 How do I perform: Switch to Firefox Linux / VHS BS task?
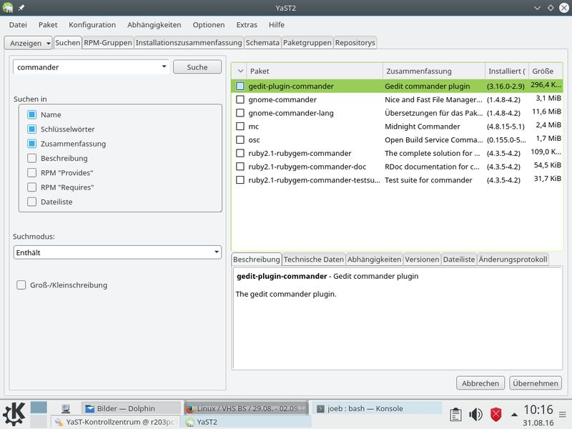246,408
